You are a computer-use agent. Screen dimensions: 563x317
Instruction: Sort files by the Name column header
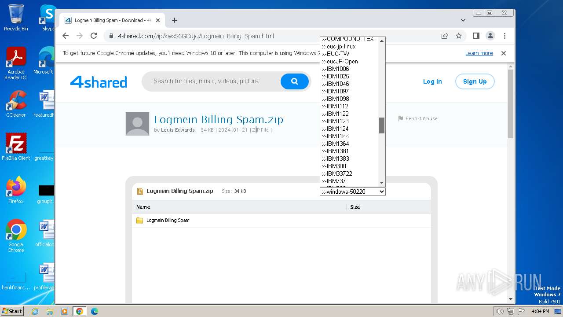[x=143, y=207]
